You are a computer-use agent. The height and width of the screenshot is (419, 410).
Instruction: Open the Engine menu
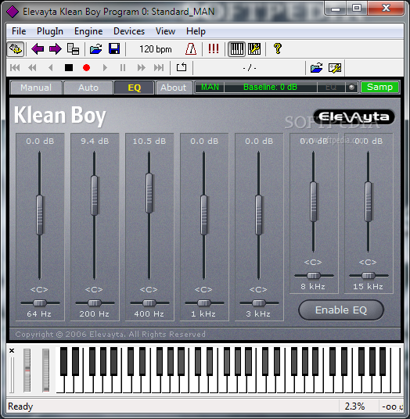tap(88, 31)
